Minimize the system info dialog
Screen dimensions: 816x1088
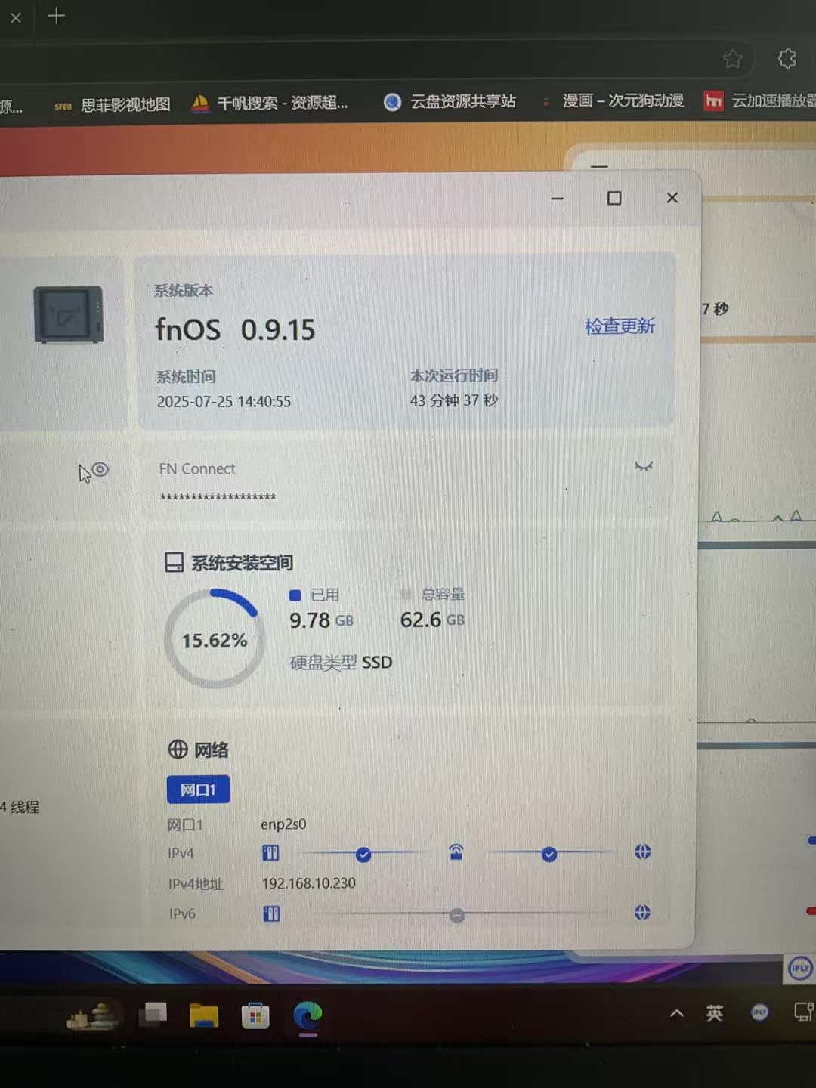click(558, 198)
